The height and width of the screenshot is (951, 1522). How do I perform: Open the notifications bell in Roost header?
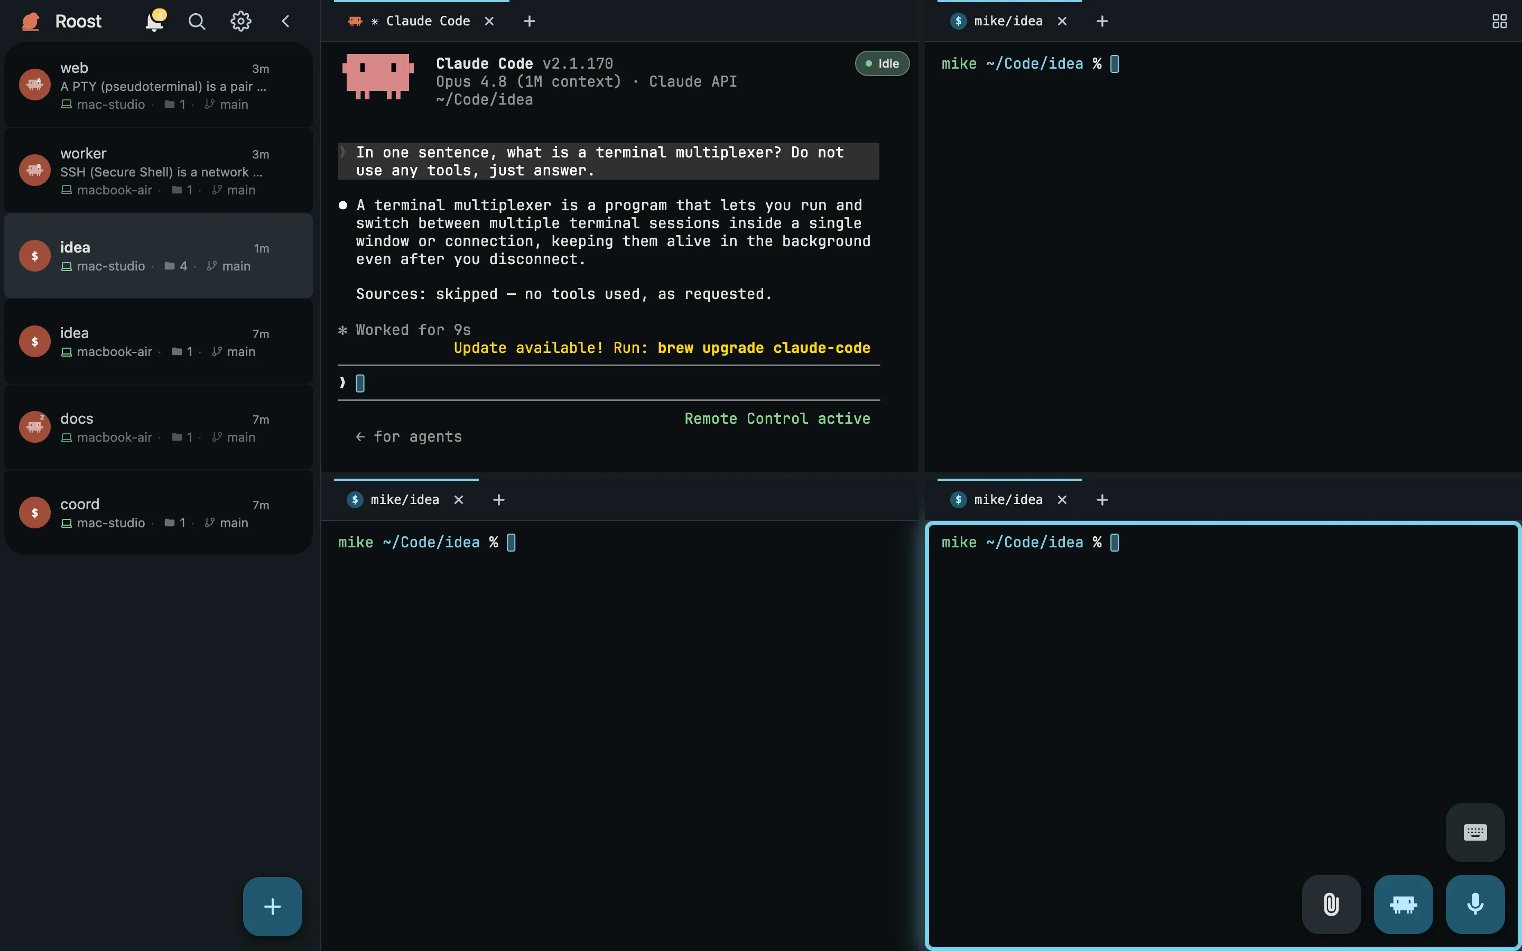coord(155,21)
